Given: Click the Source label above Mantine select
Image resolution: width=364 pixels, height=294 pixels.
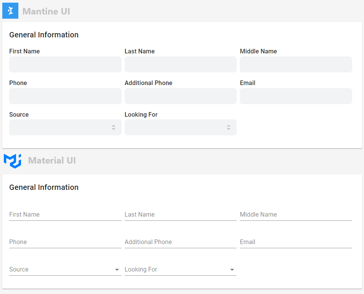Looking at the screenshot, I should pyautogui.click(x=19, y=115).
